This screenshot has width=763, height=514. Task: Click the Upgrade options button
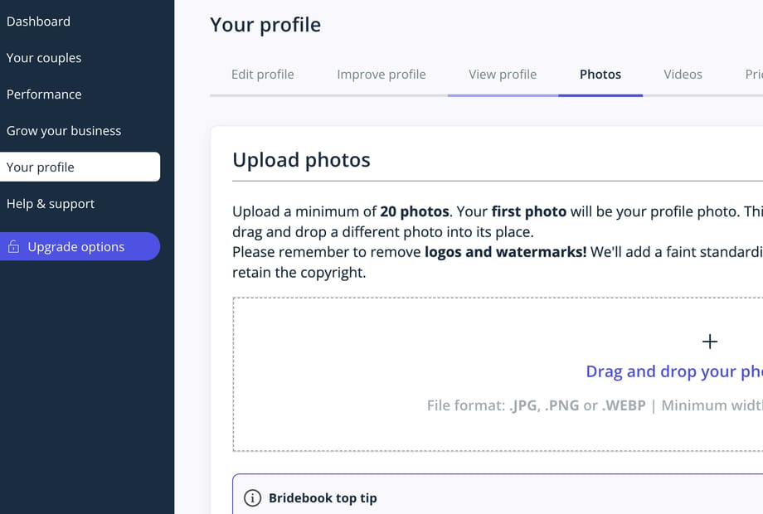pos(80,246)
